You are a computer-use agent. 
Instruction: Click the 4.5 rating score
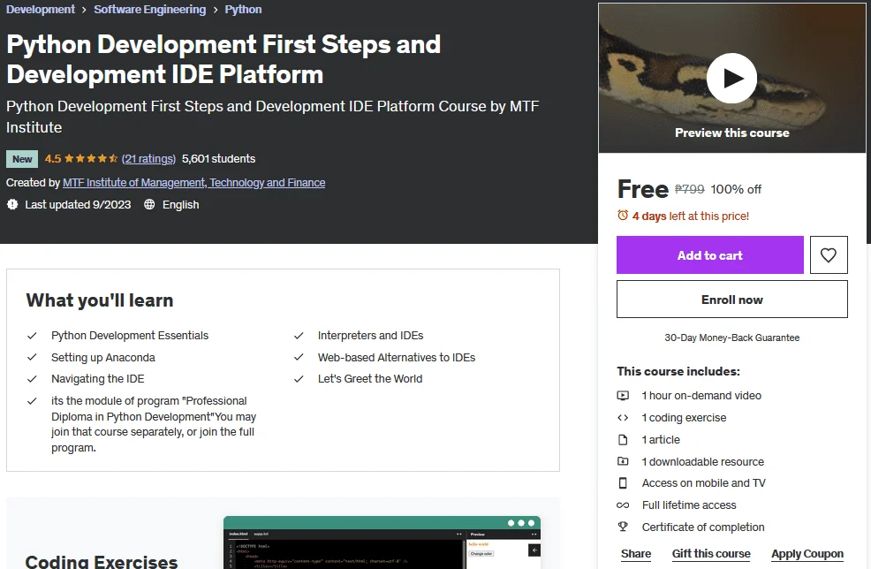click(53, 158)
